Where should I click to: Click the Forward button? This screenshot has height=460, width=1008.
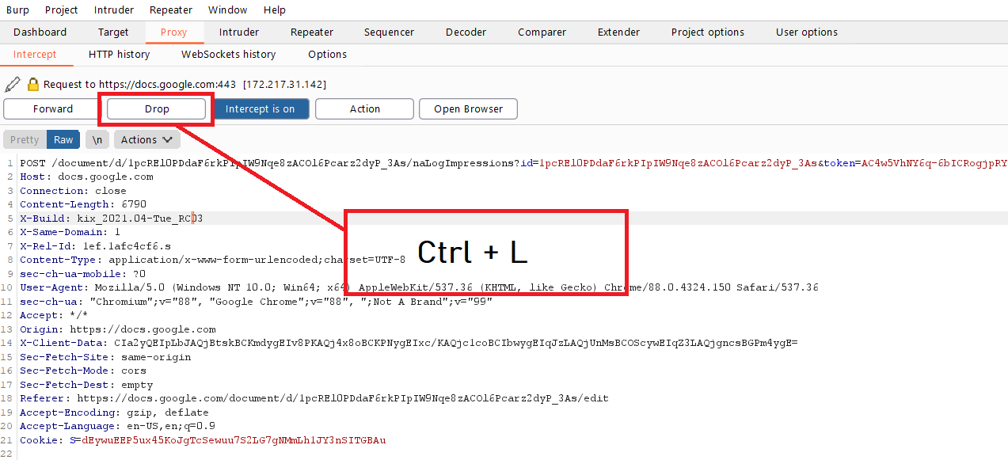point(50,108)
